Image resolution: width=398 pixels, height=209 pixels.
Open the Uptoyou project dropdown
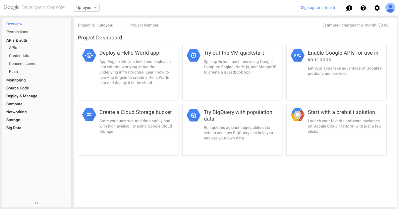click(x=87, y=8)
